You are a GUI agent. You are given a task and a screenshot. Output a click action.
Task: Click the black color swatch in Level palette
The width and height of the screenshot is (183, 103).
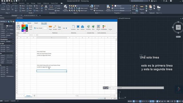click(27, 28)
